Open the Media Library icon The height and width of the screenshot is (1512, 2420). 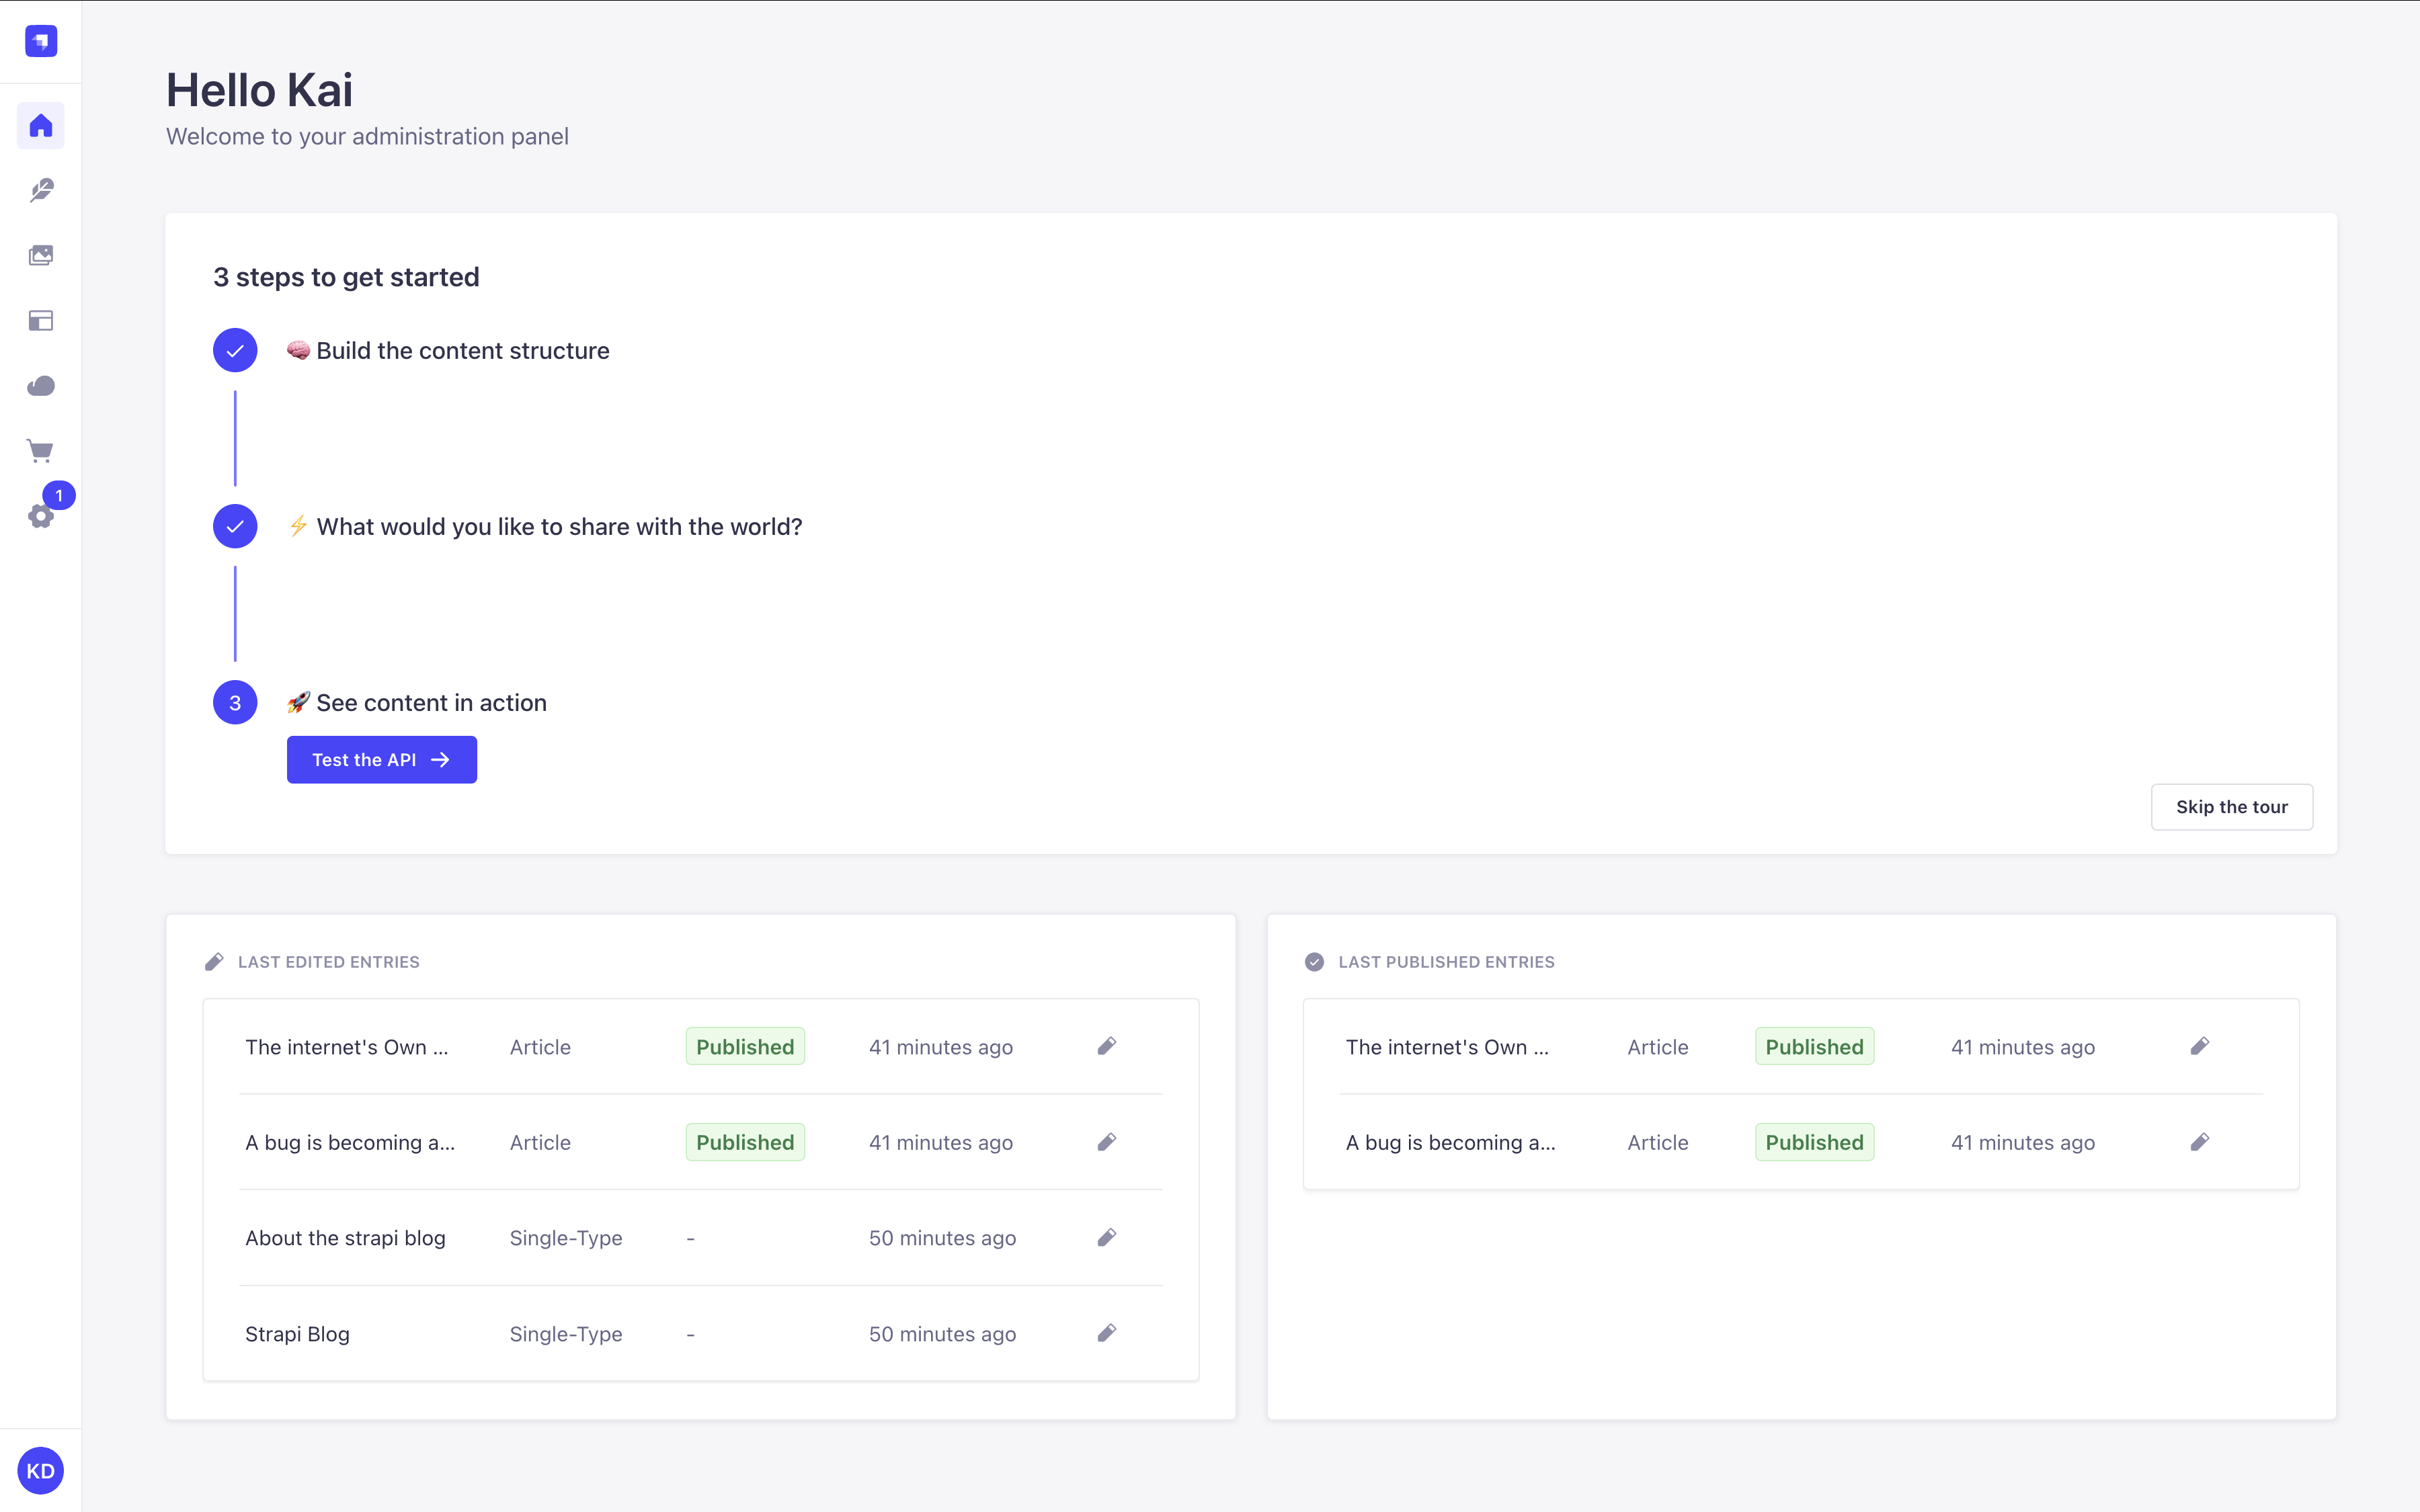41,255
